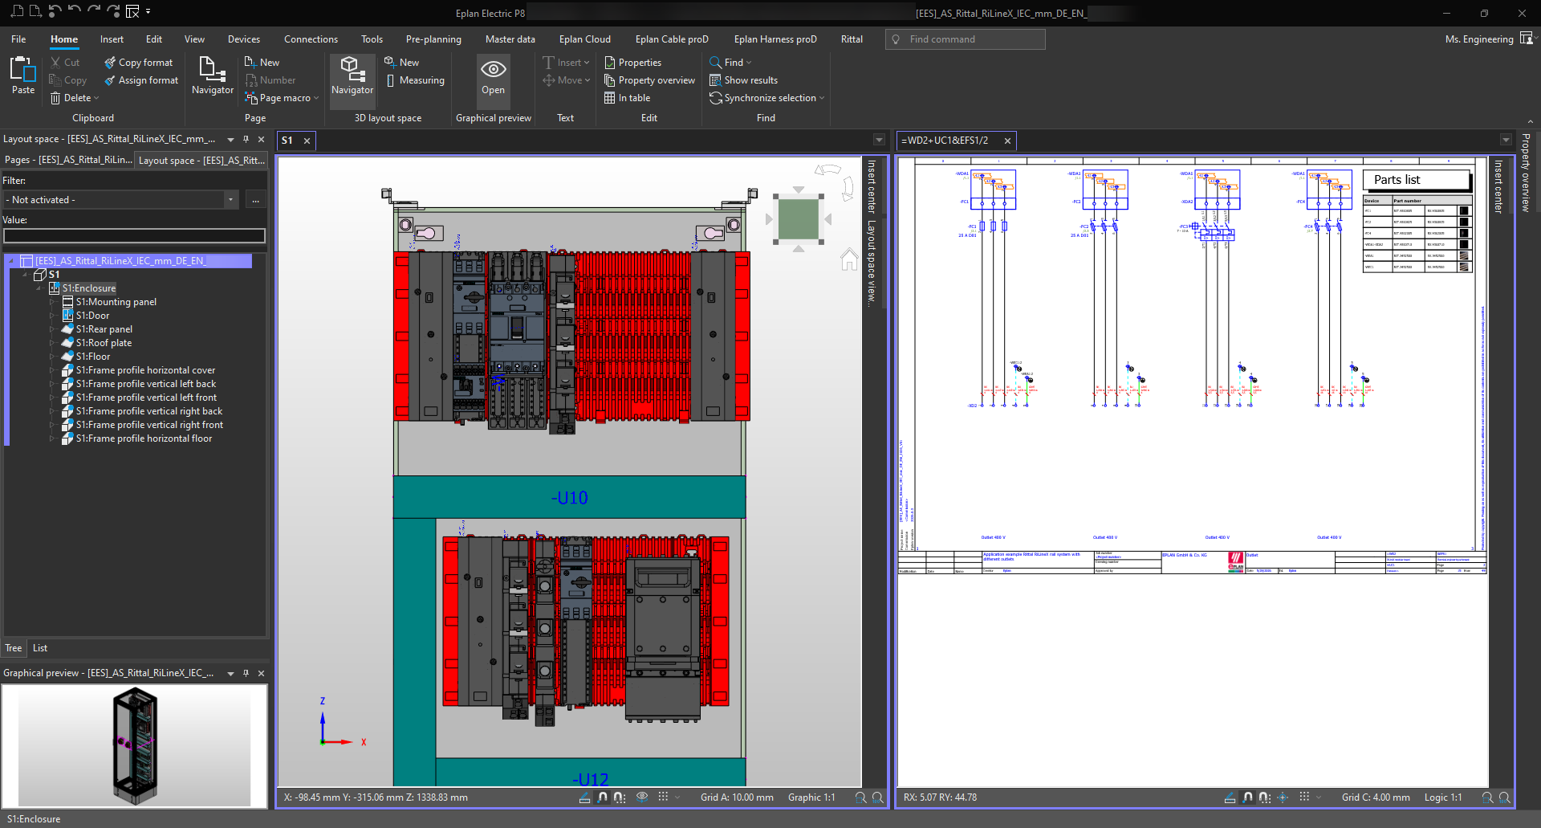Click the zoom window icon in layout space status bar

860,797
